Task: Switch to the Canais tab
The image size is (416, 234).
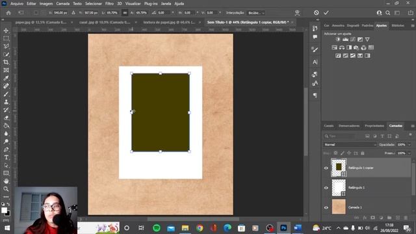Action: pos(329,125)
